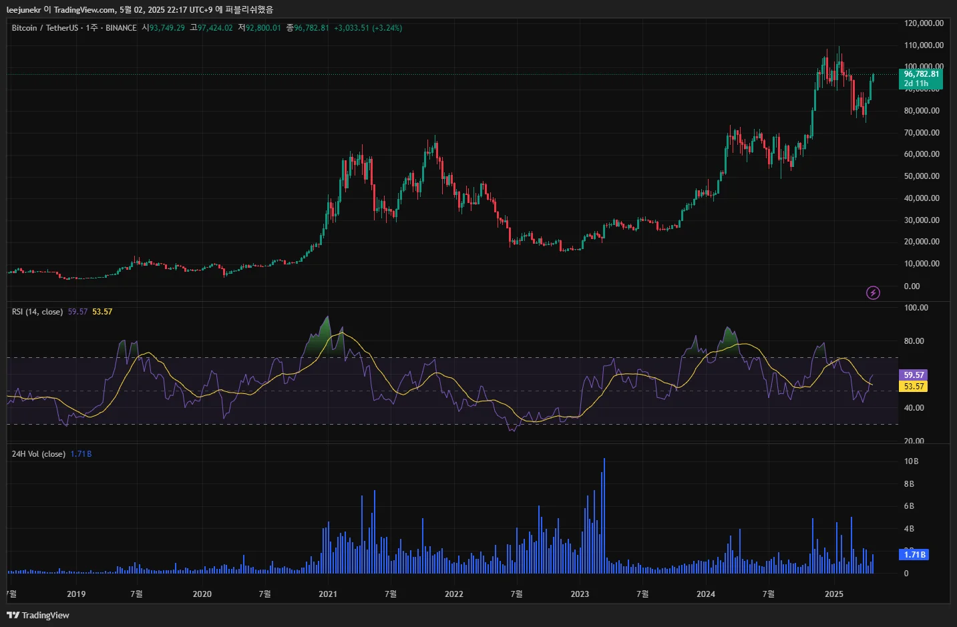Open the Bitcoin / TetherUS symbol title
957x627 pixels.
click(x=45, y=28)
